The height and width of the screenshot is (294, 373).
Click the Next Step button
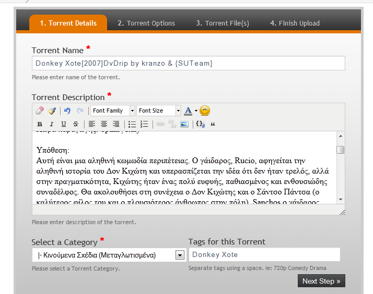click(321, 281)
